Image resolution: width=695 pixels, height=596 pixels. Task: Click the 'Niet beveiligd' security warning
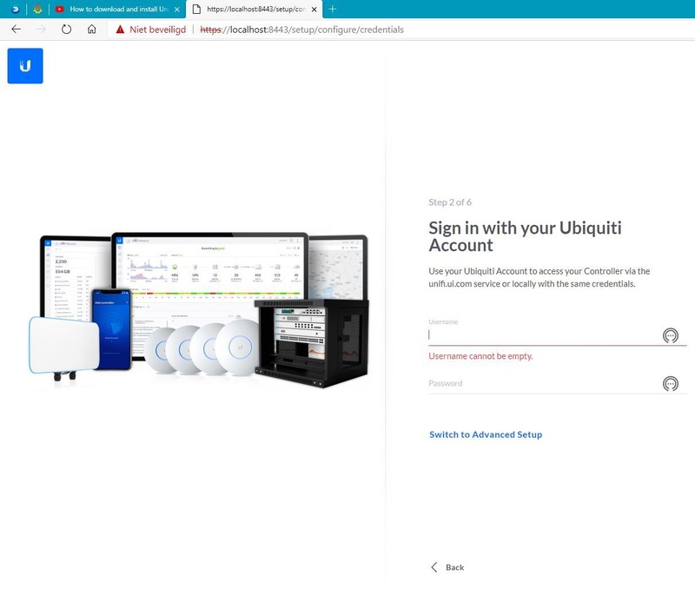pos(150,30)
